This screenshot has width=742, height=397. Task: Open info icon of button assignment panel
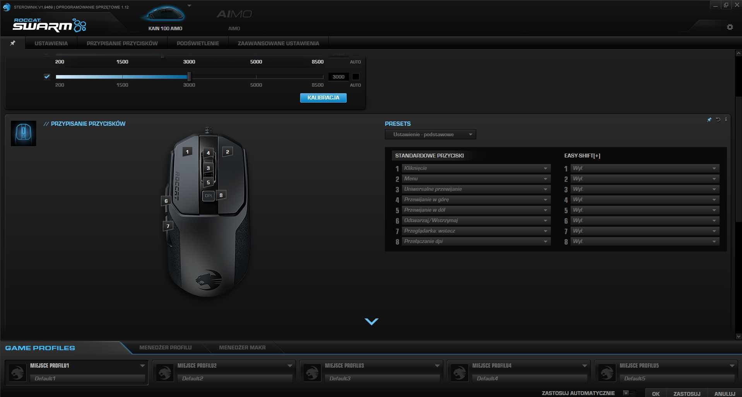726,119
